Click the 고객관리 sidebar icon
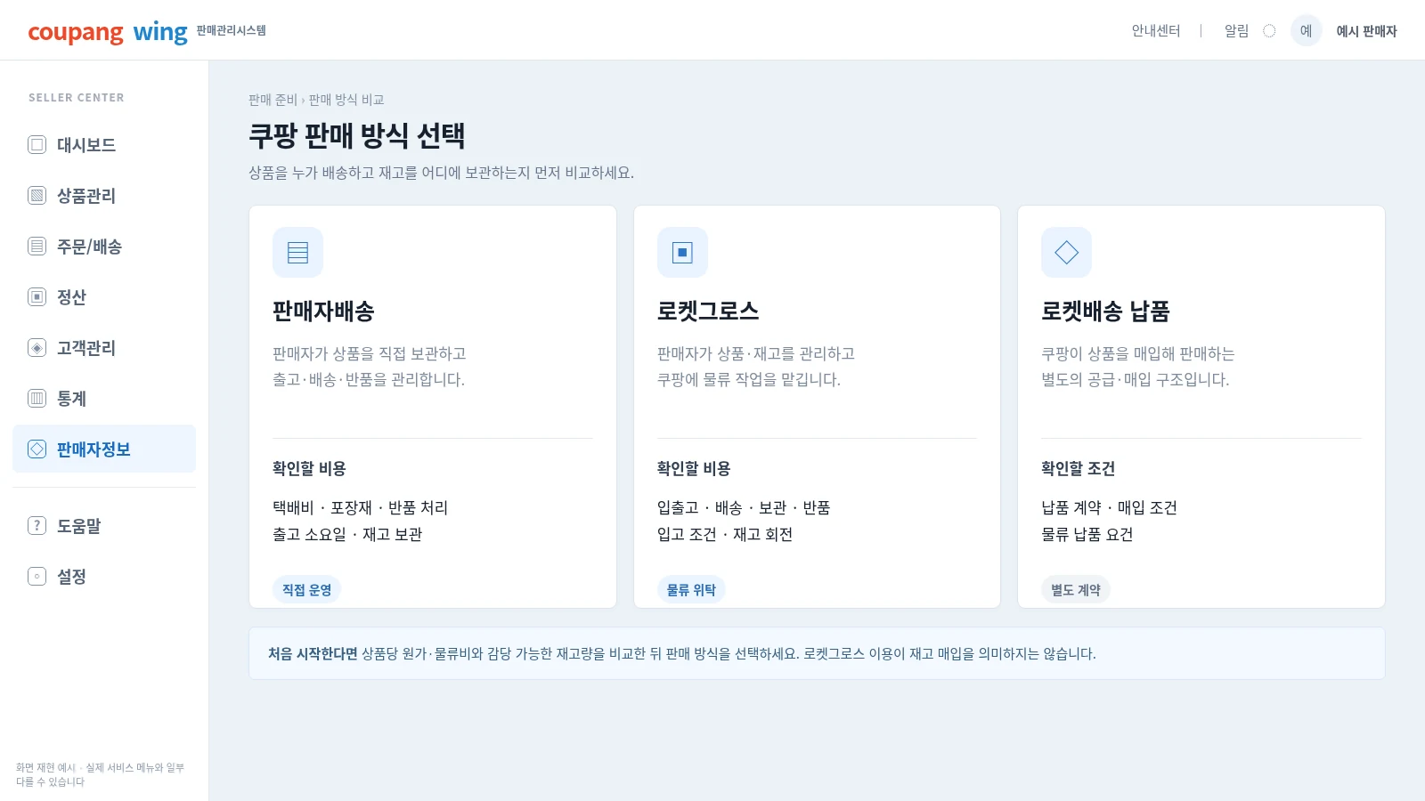This screenshot has height=801, width=1425. coord(37,347)
